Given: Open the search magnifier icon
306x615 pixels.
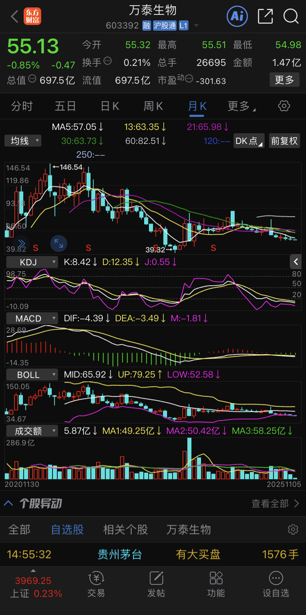Looking at the screenshot, I should (291, 16).
